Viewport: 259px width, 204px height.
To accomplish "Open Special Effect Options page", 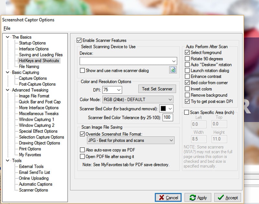I will 38,131.
